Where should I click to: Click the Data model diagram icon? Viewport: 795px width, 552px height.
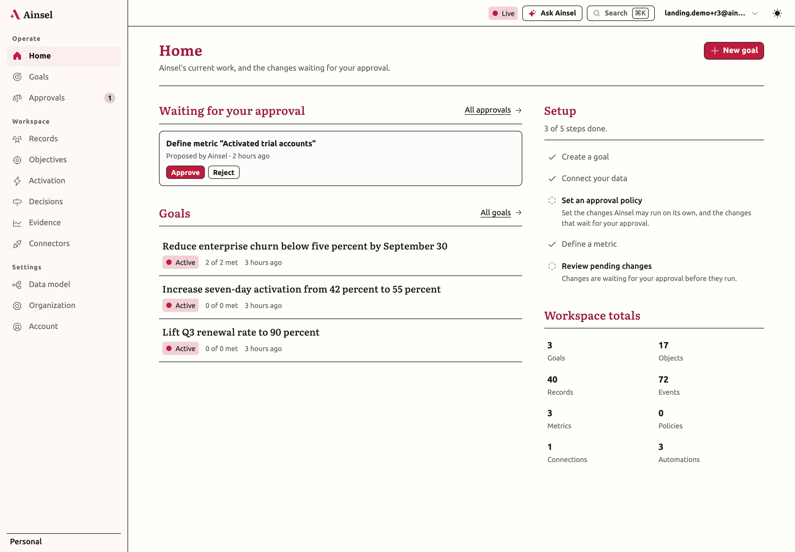(x=17, y=285)
